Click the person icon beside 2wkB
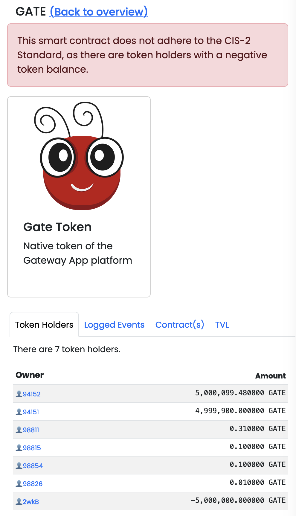The image size is (296, 516). tap(19, 502)
